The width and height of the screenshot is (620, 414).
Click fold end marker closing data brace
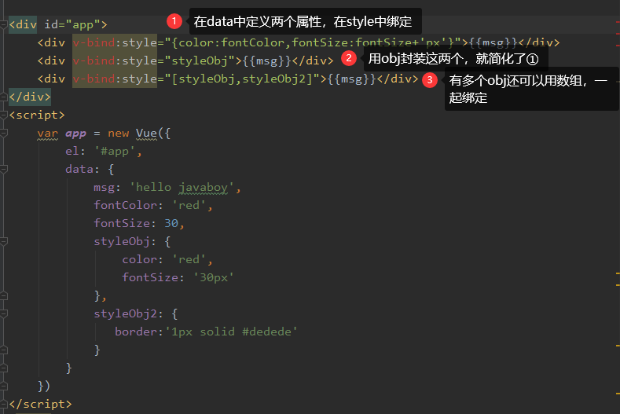click(x=4, y=368)
